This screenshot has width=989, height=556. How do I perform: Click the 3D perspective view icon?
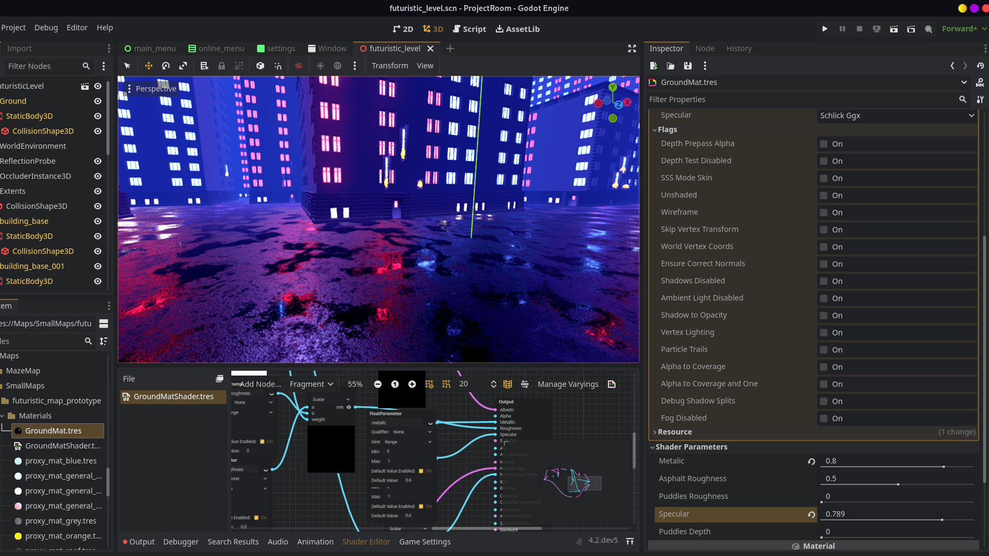[156, 88]
